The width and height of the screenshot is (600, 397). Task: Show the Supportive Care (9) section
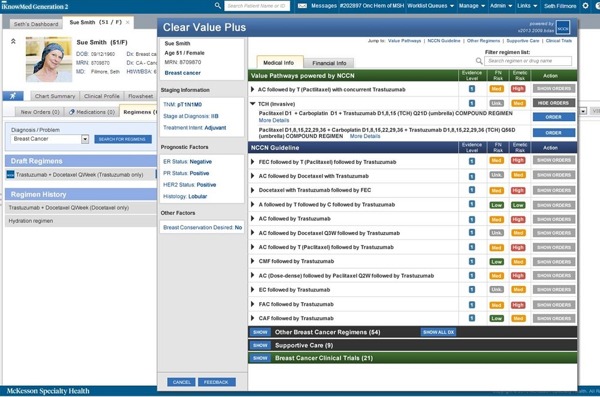click(260, 345)
